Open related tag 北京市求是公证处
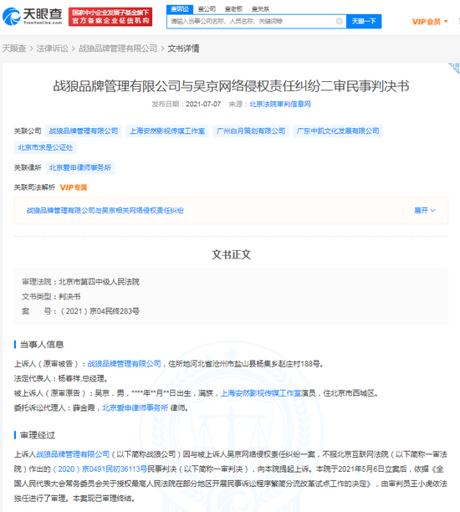The image size is (460, 512). click(45, 147)
